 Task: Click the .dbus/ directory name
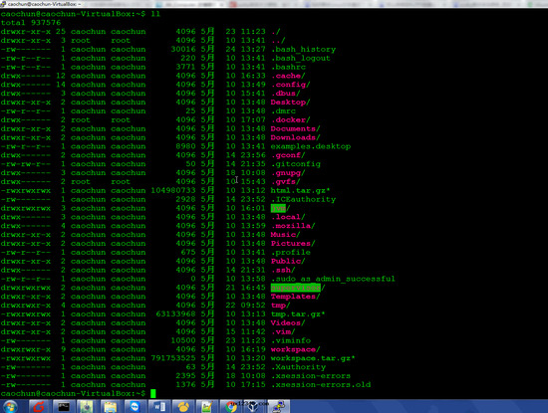286,94
